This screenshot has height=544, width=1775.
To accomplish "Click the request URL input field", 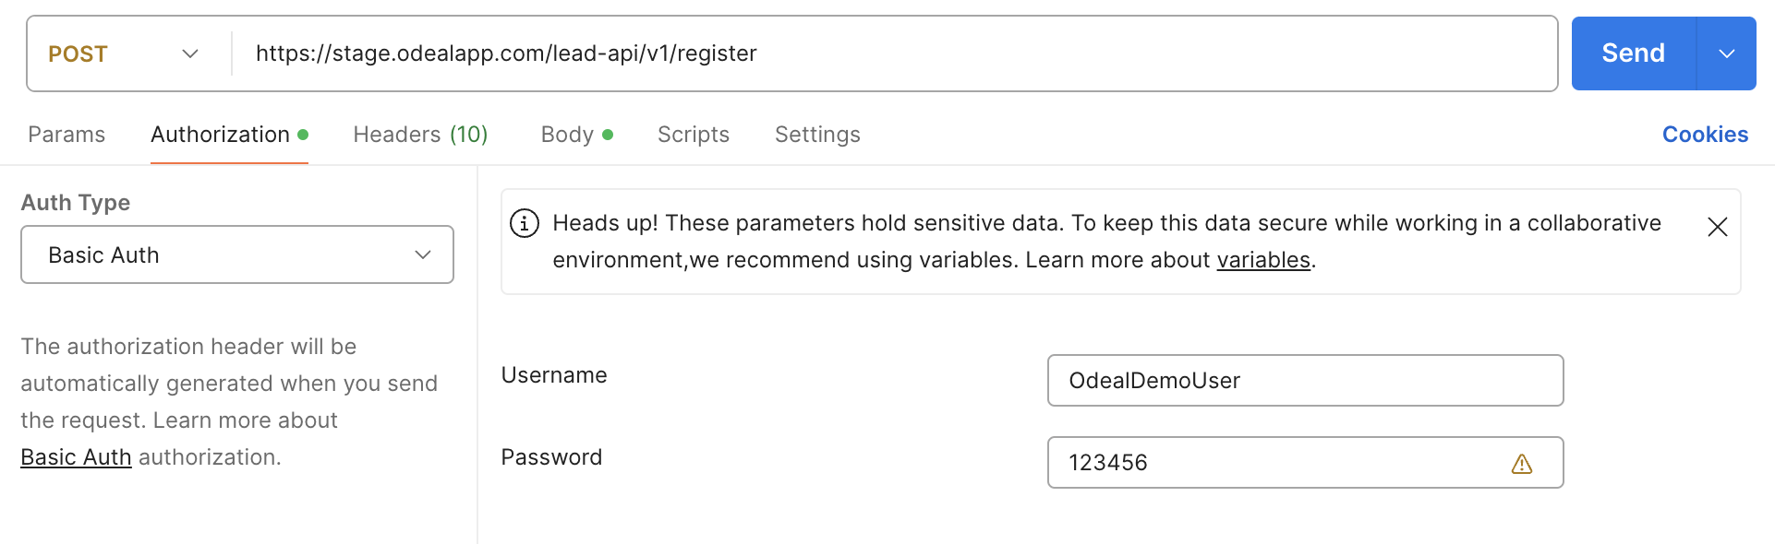I will [887, 53].
